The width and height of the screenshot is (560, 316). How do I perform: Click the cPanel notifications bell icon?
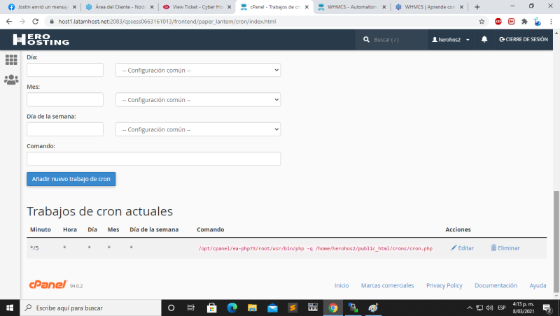pyautogui.click(x=484, y=40)
